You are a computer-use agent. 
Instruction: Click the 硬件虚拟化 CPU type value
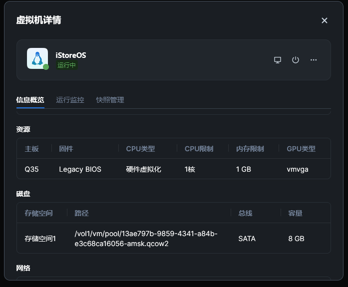tap(143, 169)
